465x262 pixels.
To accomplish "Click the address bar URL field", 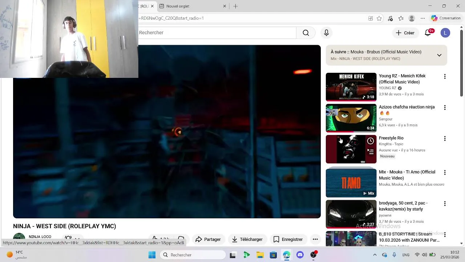I will (251, 18).
